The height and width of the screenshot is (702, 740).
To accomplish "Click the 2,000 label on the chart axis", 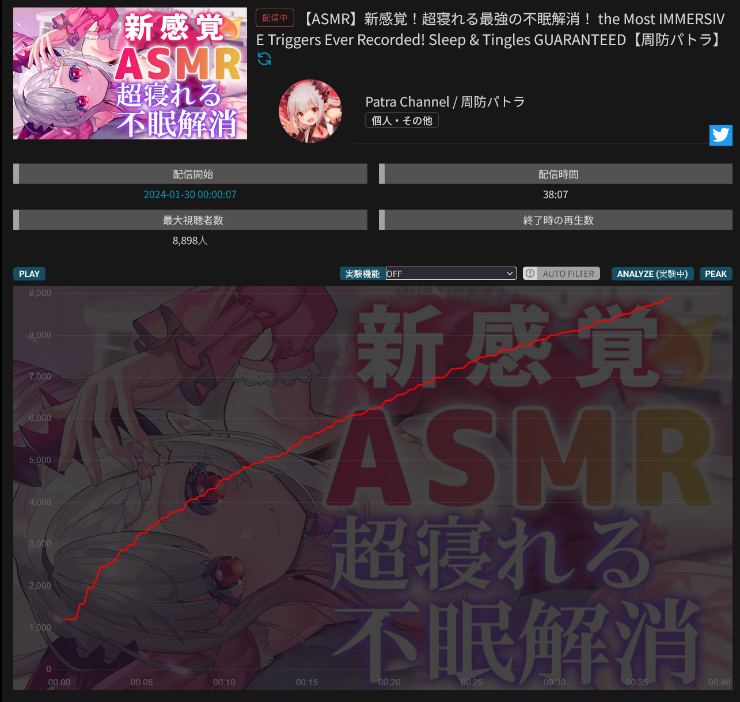I will tap(40, 586).
